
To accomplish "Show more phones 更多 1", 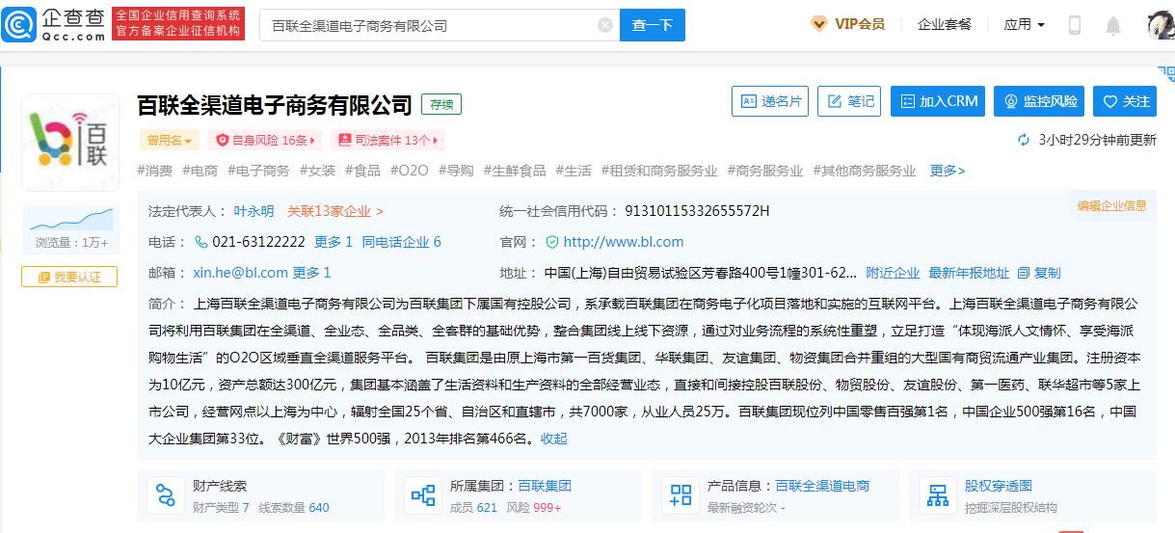I will pos(334,242).
